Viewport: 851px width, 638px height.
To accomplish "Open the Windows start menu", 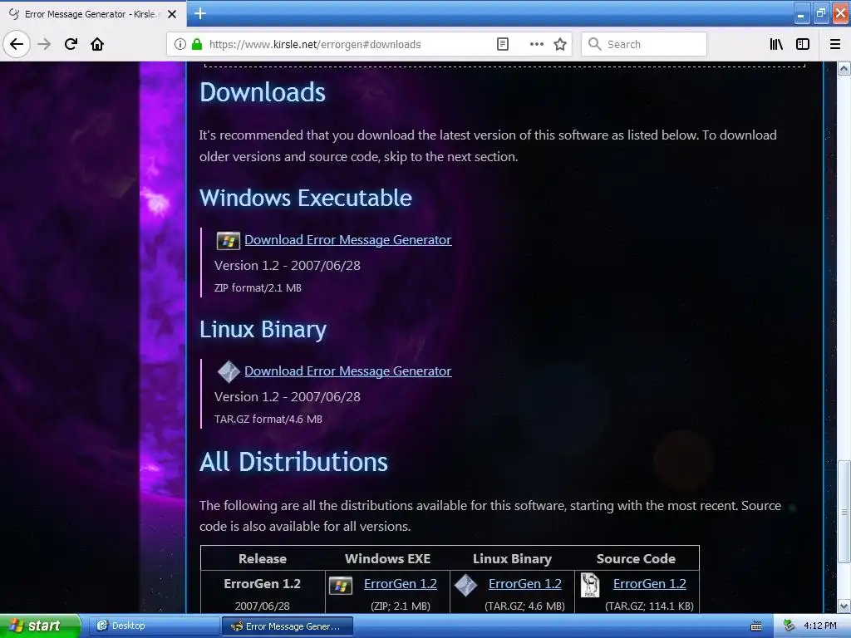I will click(x=40, y=626).
